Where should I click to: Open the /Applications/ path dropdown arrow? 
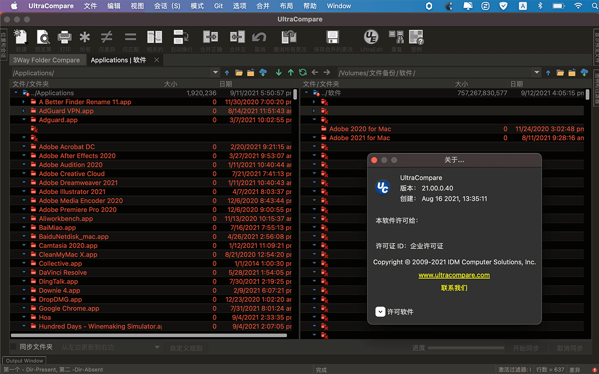(215, 73)
